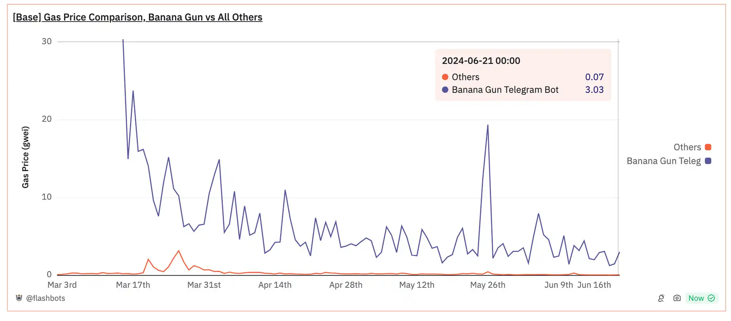The width and height of the screenshot is (731, 321).
Task: Open the @flashbots author profile link
Action: 45,298
